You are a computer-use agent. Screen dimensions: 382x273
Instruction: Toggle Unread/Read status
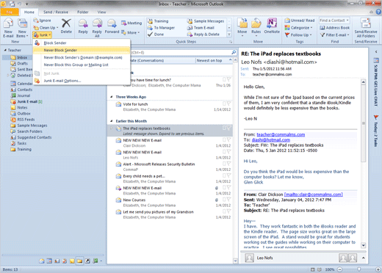(300, 21)
